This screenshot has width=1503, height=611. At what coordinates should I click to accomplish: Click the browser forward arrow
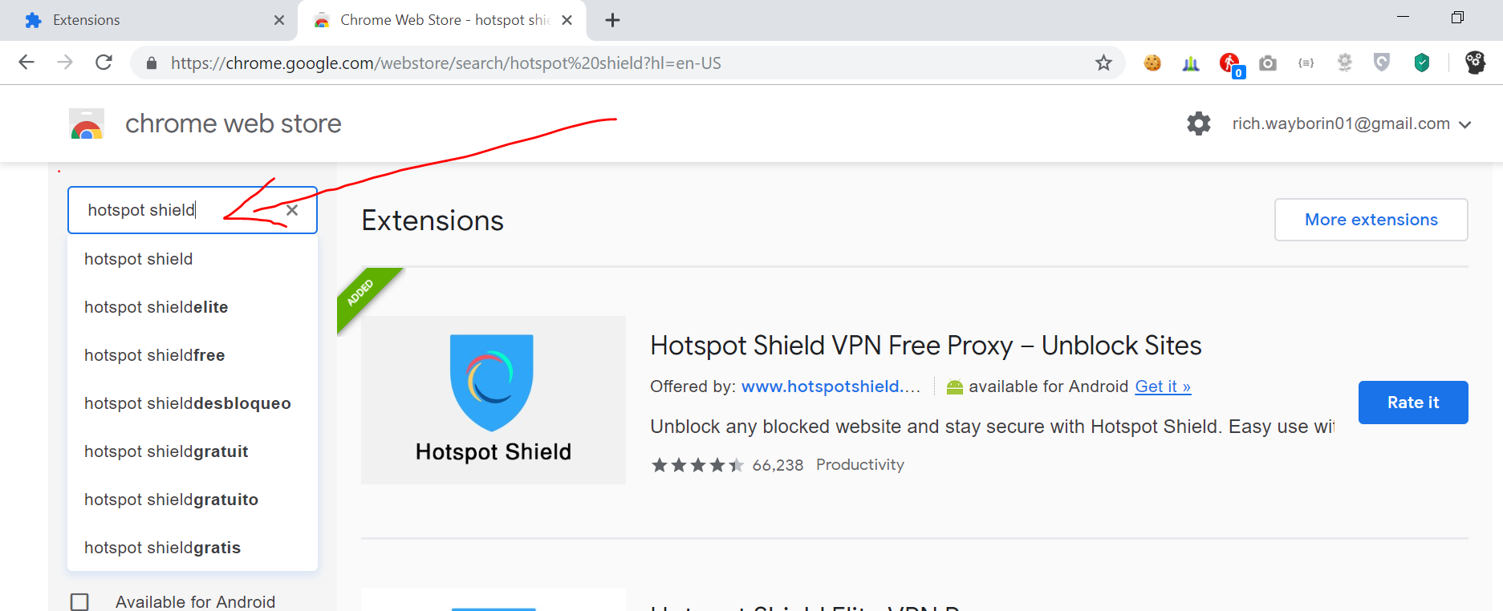click(65, 63)
